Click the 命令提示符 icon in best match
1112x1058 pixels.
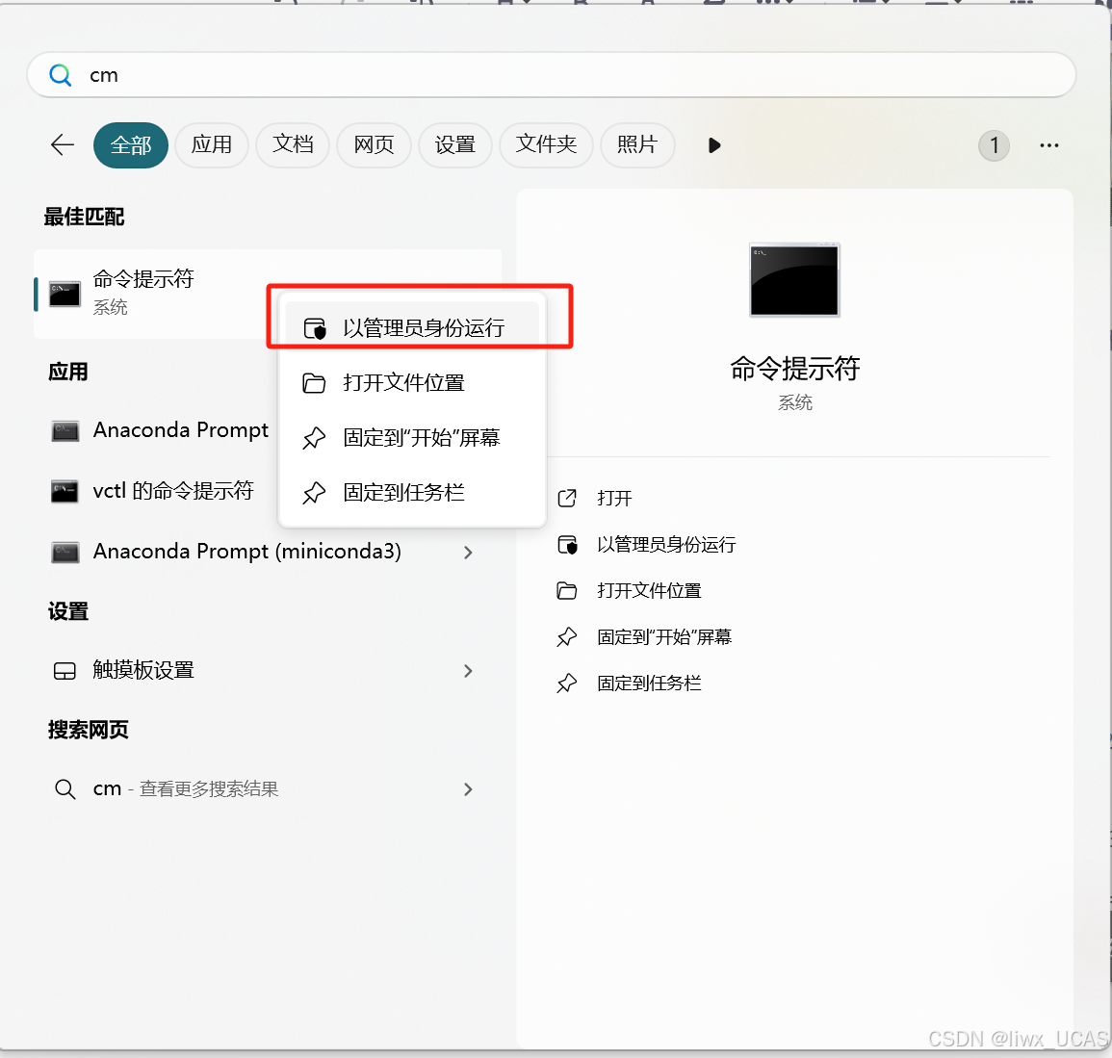pyautogui.click(x=65, y=294)
